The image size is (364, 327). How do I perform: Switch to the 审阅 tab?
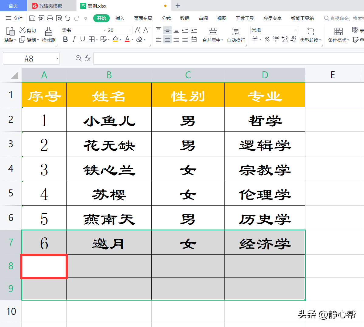point(203,18)
